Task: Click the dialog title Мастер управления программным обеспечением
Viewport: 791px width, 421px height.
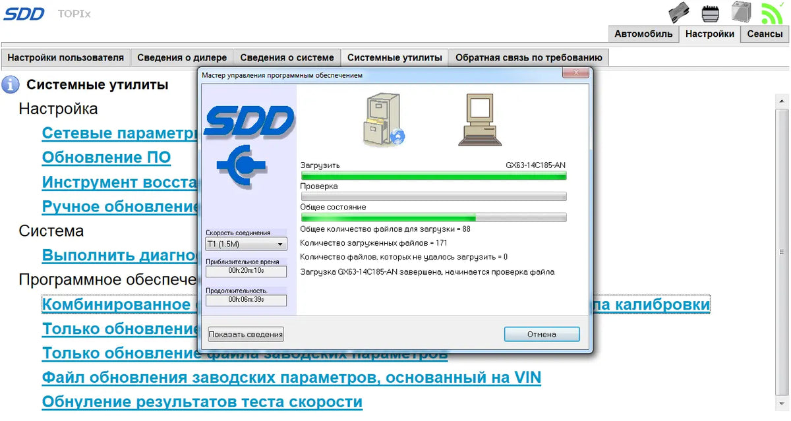Action: click(282, 76)
